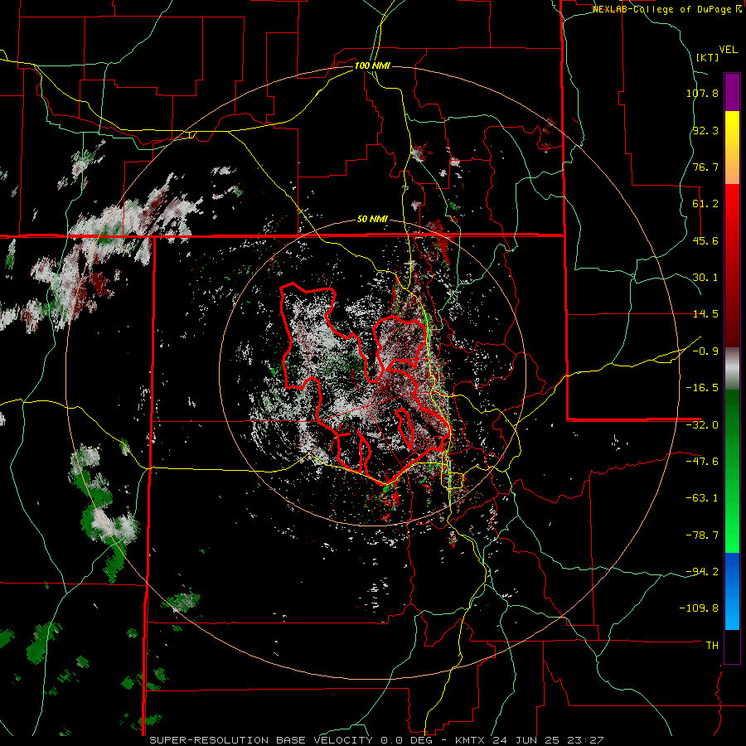Select the 61.2 scale value
This screenshot has width=746, height=746.
click(x=705, y=204)
